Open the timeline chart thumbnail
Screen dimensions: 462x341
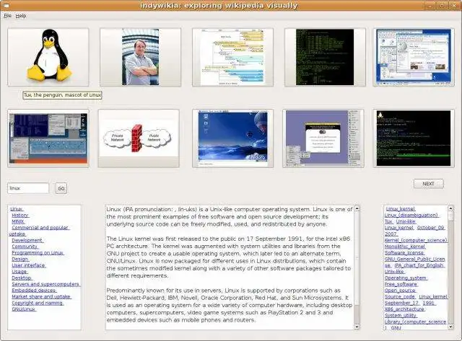232,57
